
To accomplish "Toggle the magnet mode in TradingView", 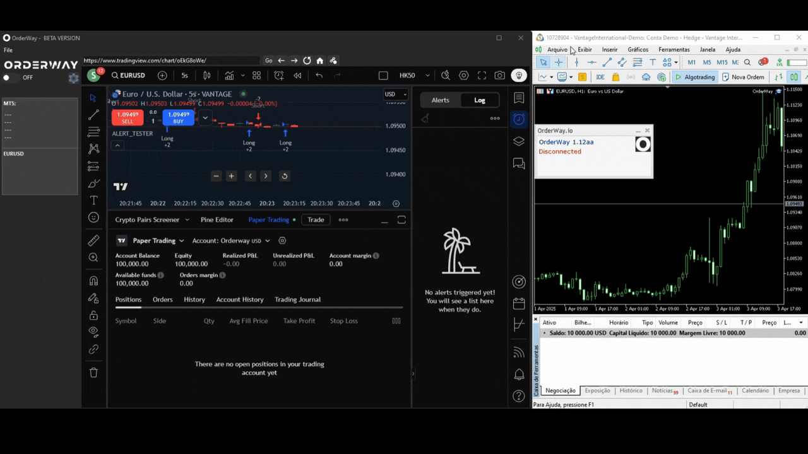I will click(93, 281).
